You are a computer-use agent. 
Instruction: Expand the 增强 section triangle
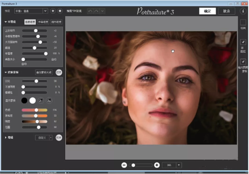pyautogui.click(x=5, y=137)
